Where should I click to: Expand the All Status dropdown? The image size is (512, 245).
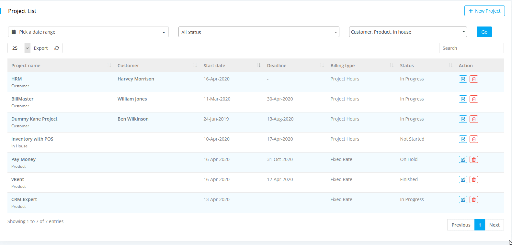coord(258,32)
